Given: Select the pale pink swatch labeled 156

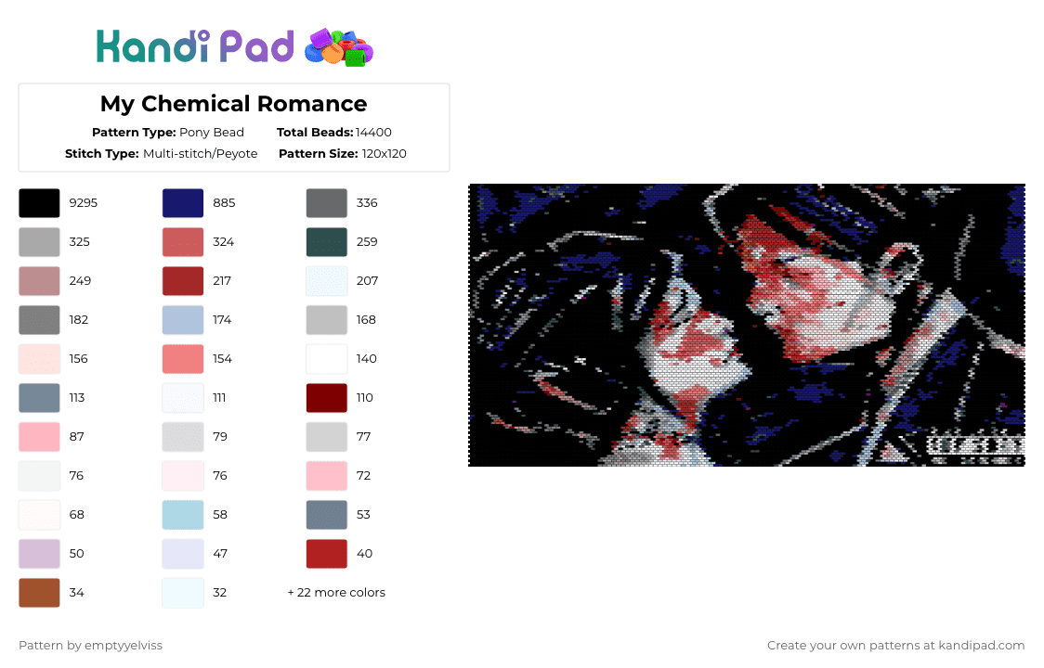Looking at the screenshot, I should (39, 359).
